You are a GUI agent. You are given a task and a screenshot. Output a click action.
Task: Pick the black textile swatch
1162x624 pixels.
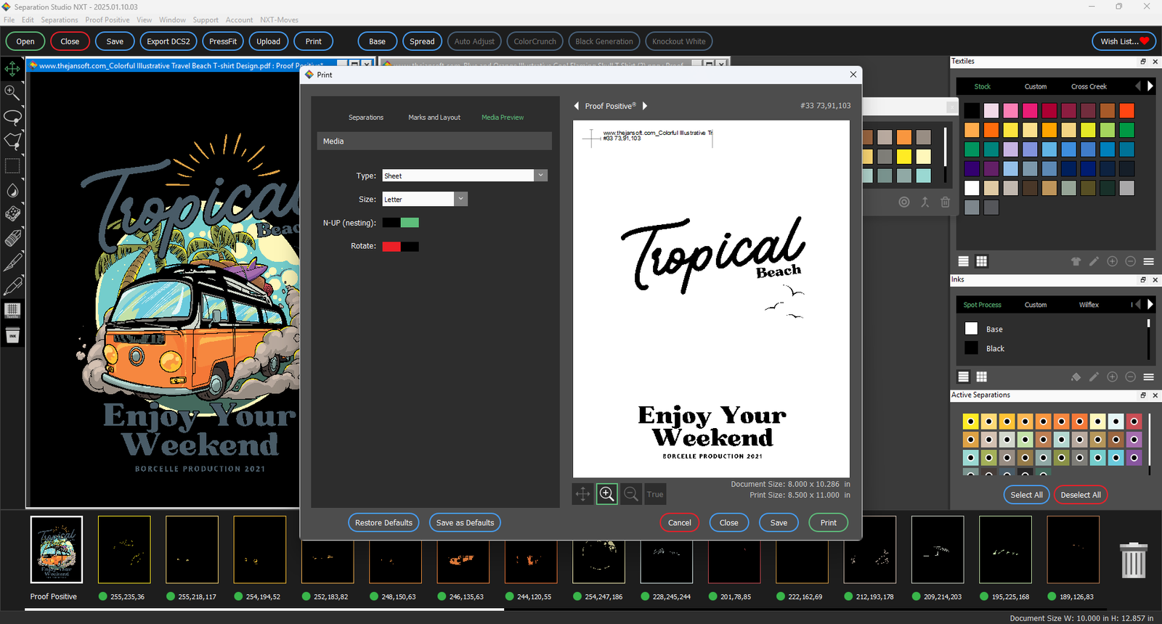[x=972, y=110]
